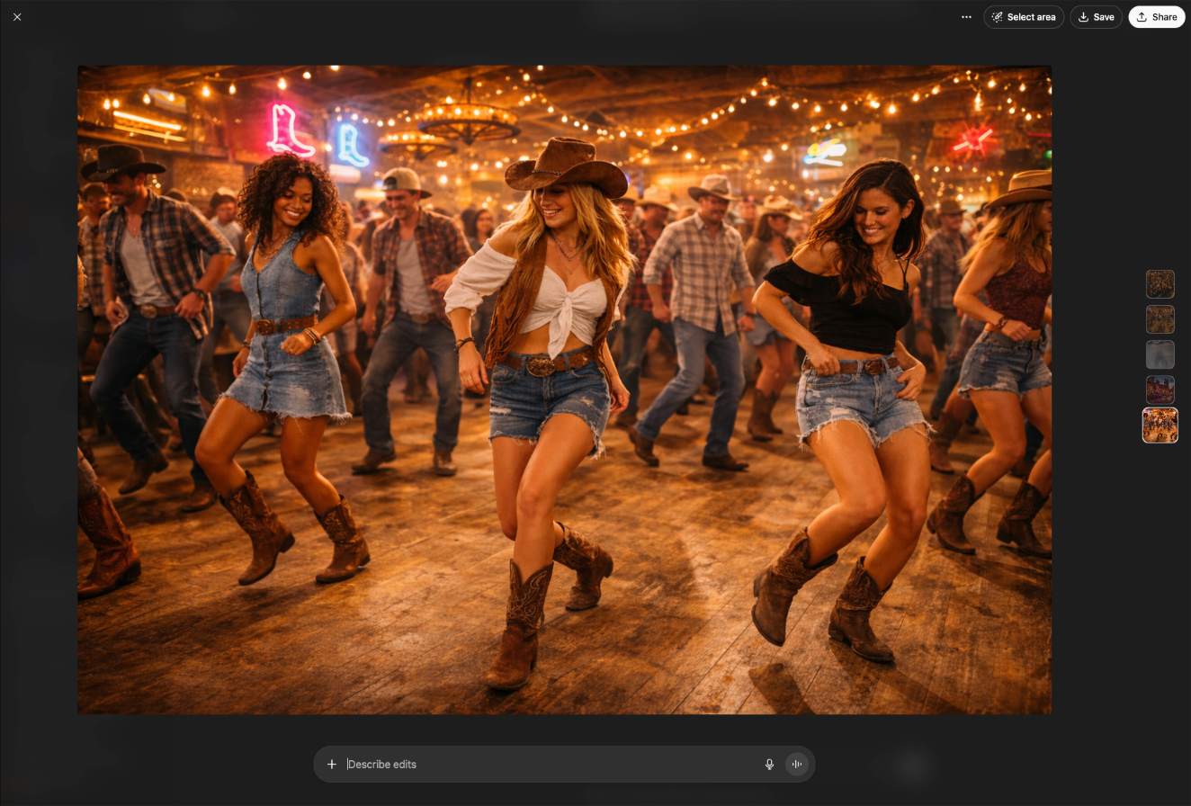Image resolution: width=1191 pixels, height=806 pixels.
Task: Click the center dancer's belt buckle
Action: point(541,365)
